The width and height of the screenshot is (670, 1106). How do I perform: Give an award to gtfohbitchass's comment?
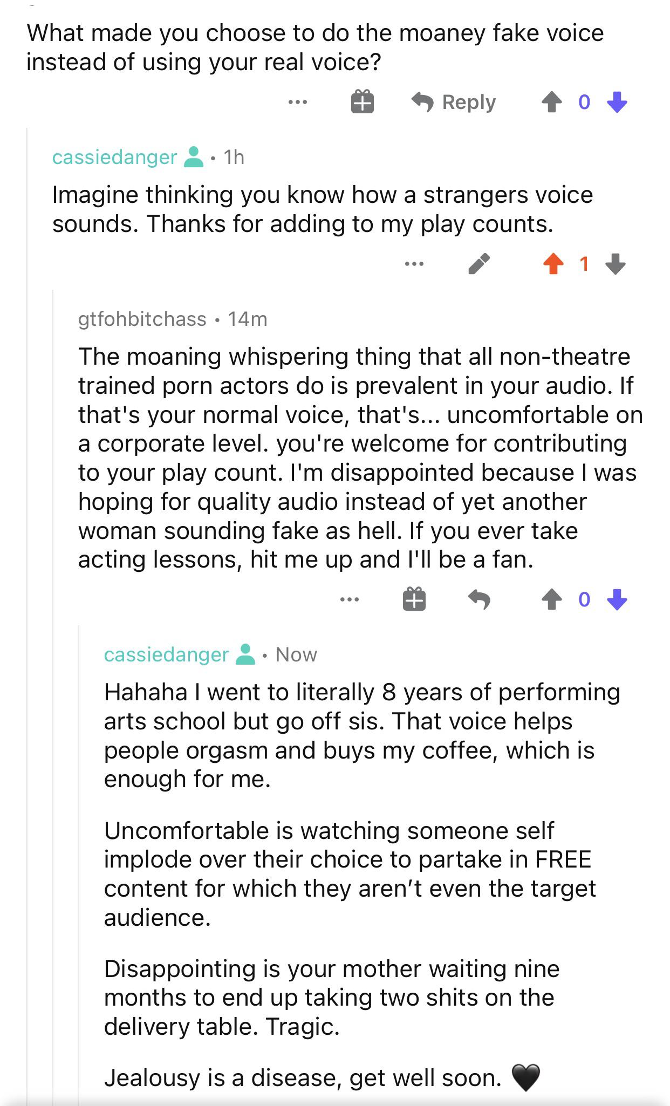414,599
